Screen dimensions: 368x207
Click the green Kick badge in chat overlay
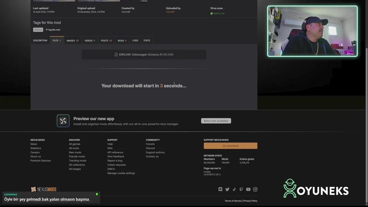coord(97,194)
